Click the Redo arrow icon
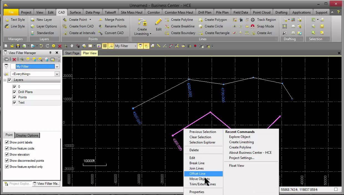344x195 pixels. point(47,46)
